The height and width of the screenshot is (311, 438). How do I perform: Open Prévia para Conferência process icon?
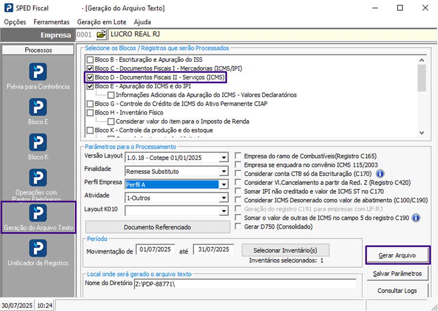[38, 72]
